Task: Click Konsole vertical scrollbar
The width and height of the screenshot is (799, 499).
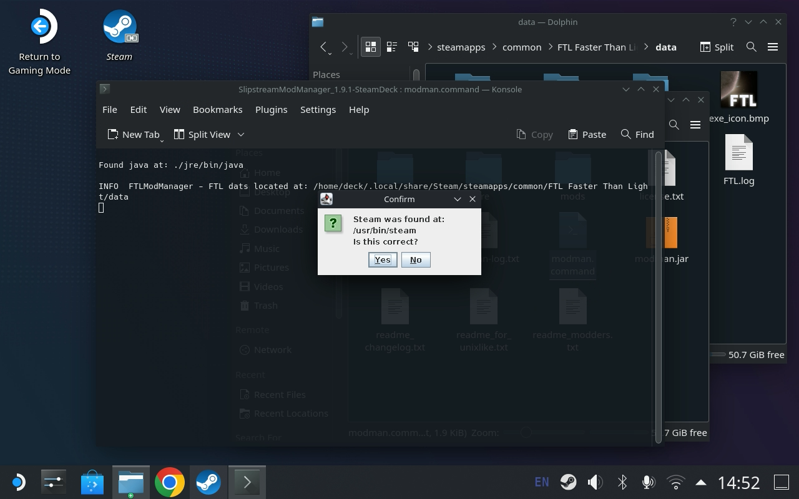Action: click(x=659, y=296)
